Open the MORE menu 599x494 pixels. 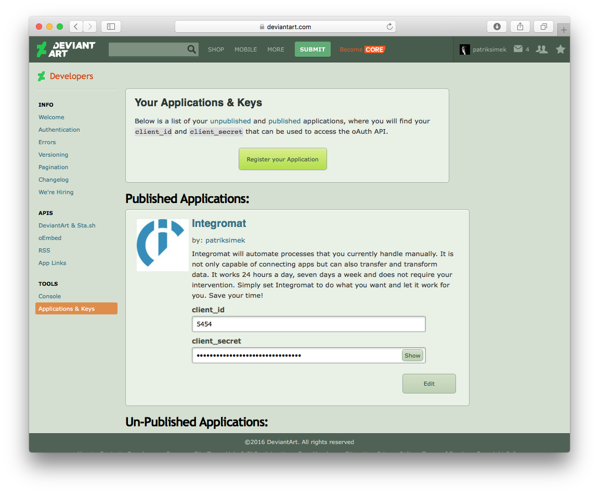tap(276, 49)
